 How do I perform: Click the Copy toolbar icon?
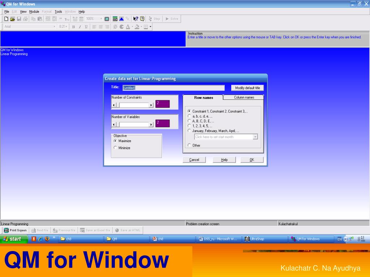[x=33, y=19]
